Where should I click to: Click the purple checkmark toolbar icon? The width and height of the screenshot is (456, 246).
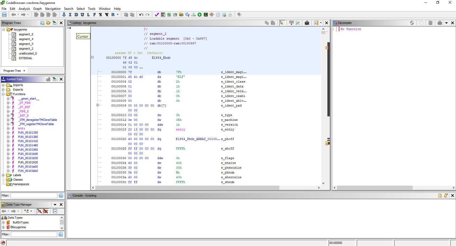(x=157, y=15)
